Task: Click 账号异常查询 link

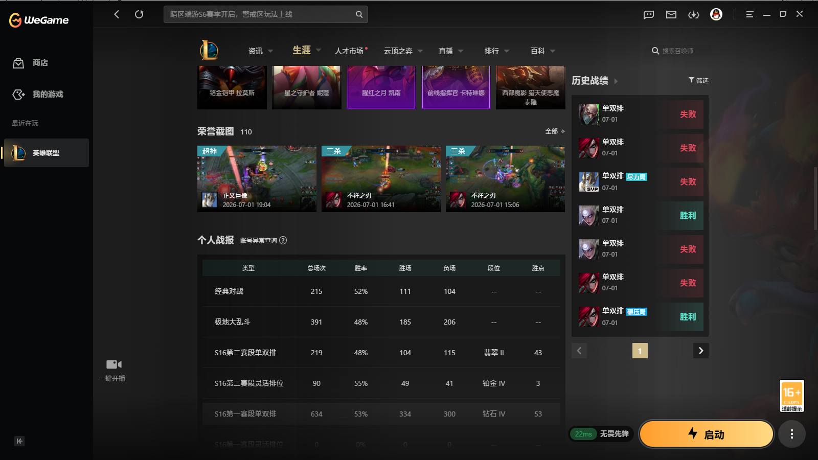Action: click(x=259, y=240)
